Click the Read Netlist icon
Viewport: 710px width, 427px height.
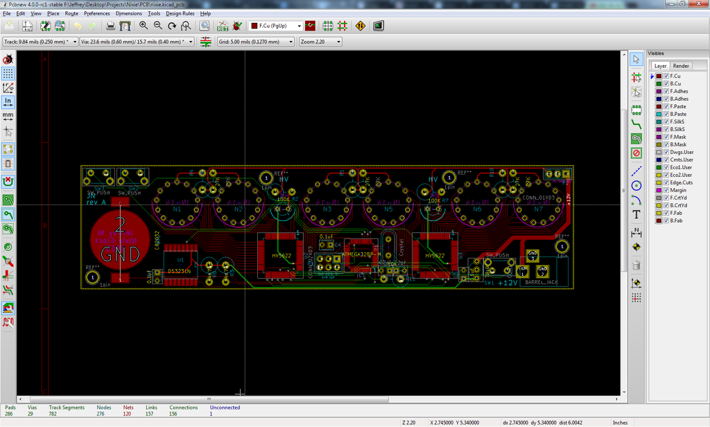(x=223, y=26)
